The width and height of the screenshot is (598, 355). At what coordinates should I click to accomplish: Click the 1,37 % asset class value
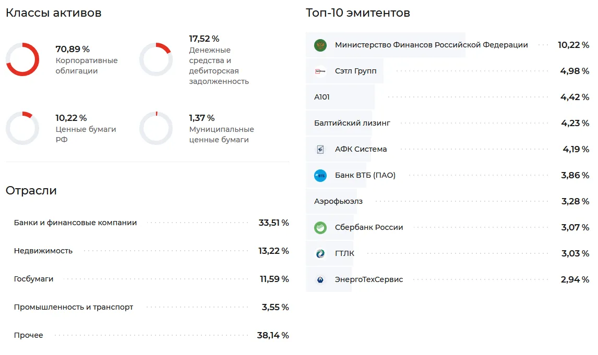pyautogui.click(x=202, y=118)
